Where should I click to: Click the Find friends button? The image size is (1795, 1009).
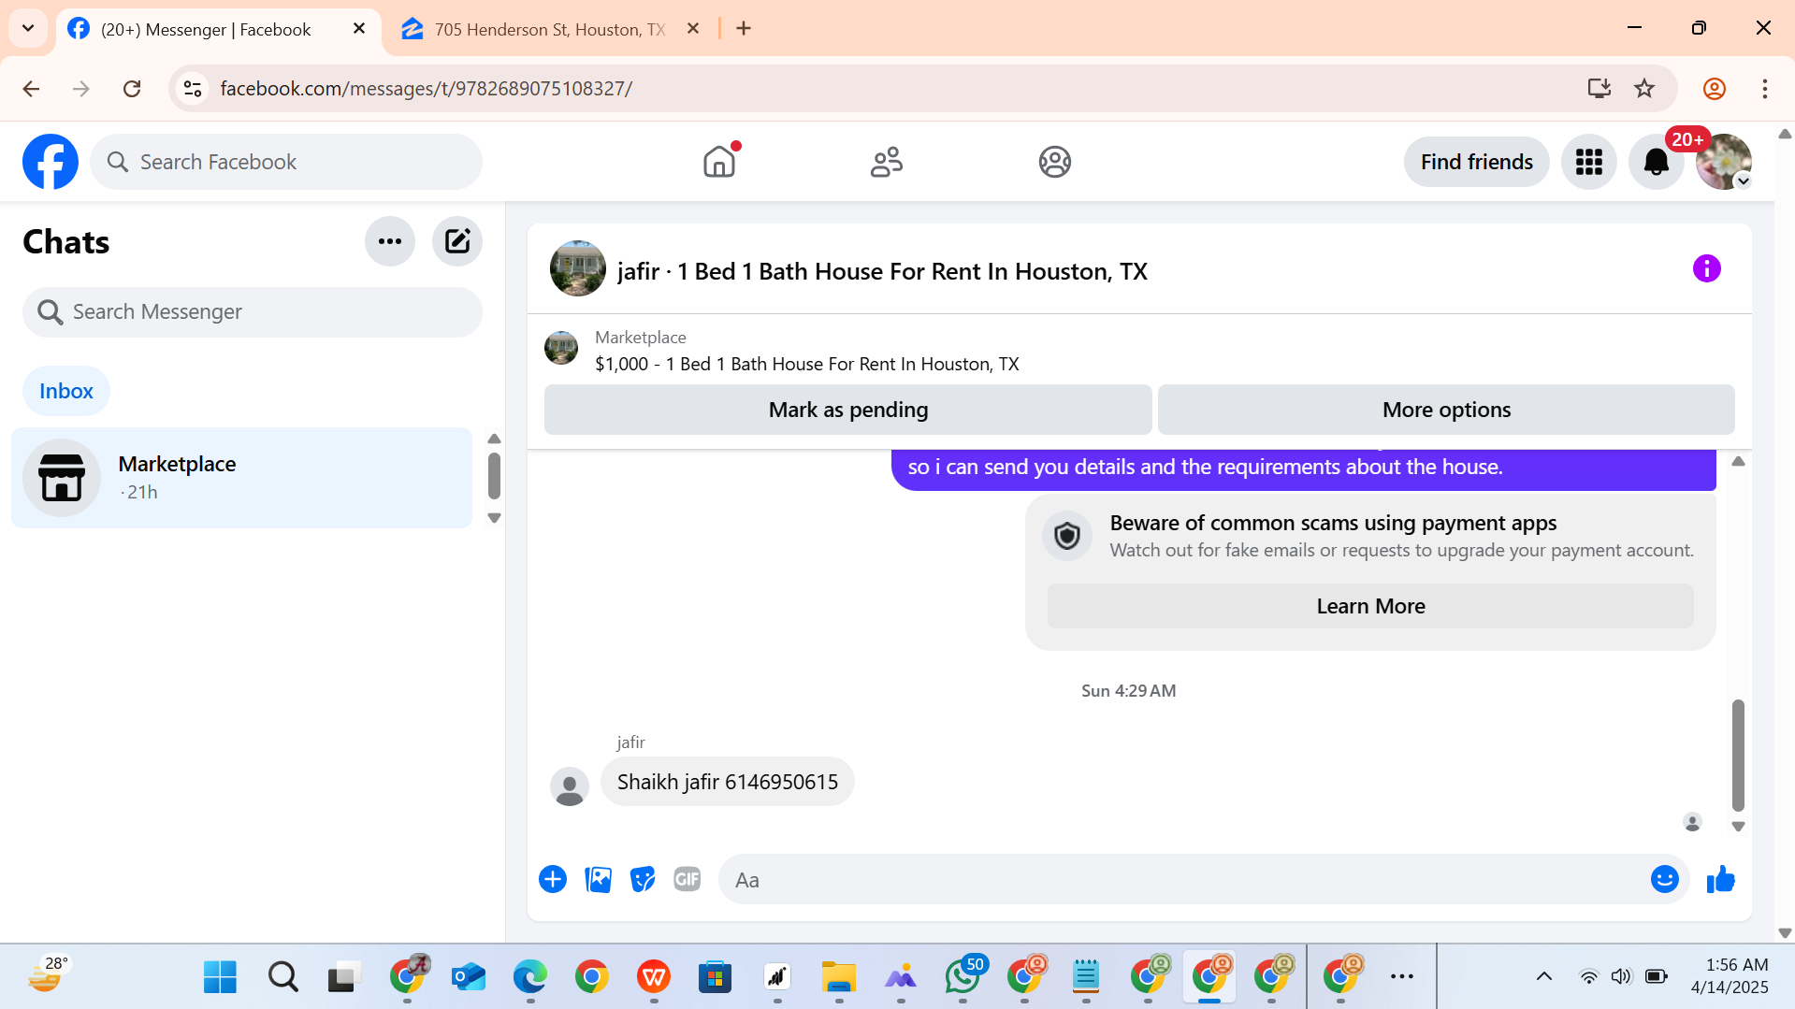point(1476,162)
